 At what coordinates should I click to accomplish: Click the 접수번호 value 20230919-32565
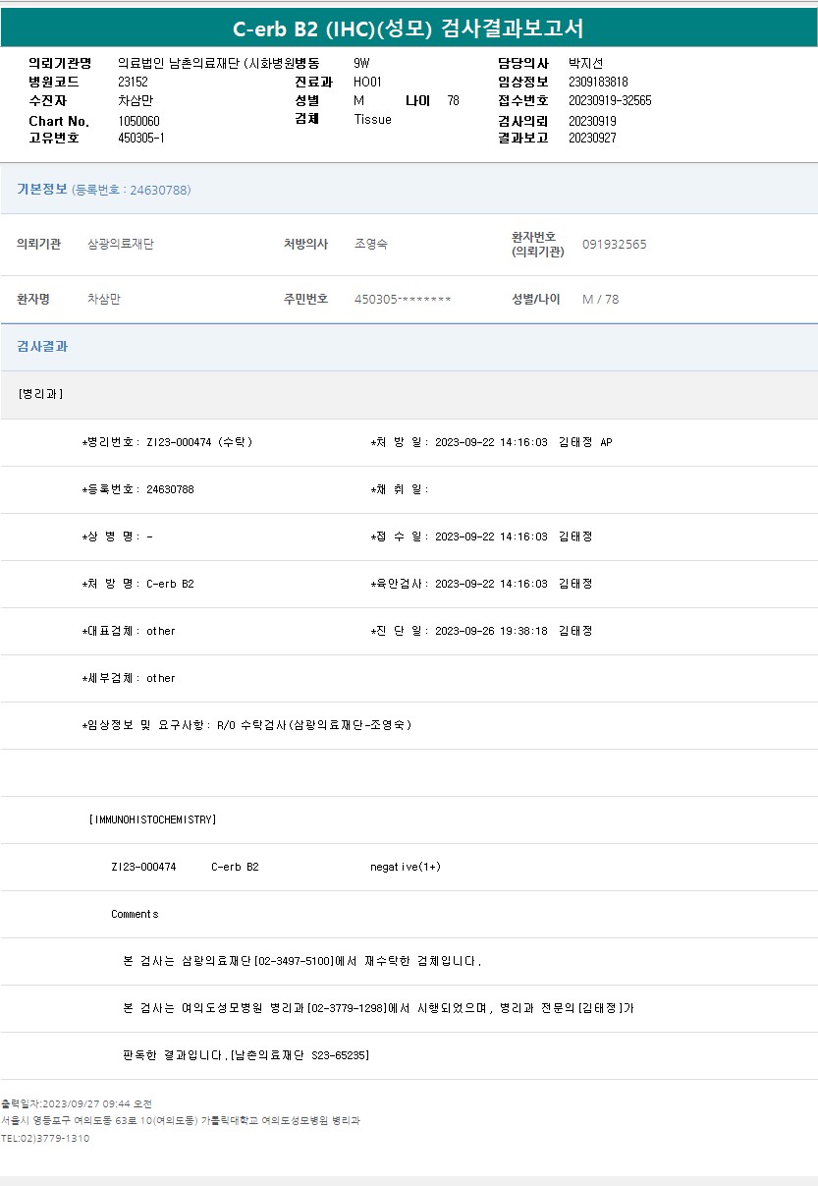610,101
